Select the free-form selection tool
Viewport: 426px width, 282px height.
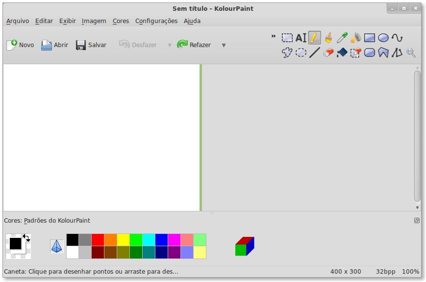coord(287,52)
